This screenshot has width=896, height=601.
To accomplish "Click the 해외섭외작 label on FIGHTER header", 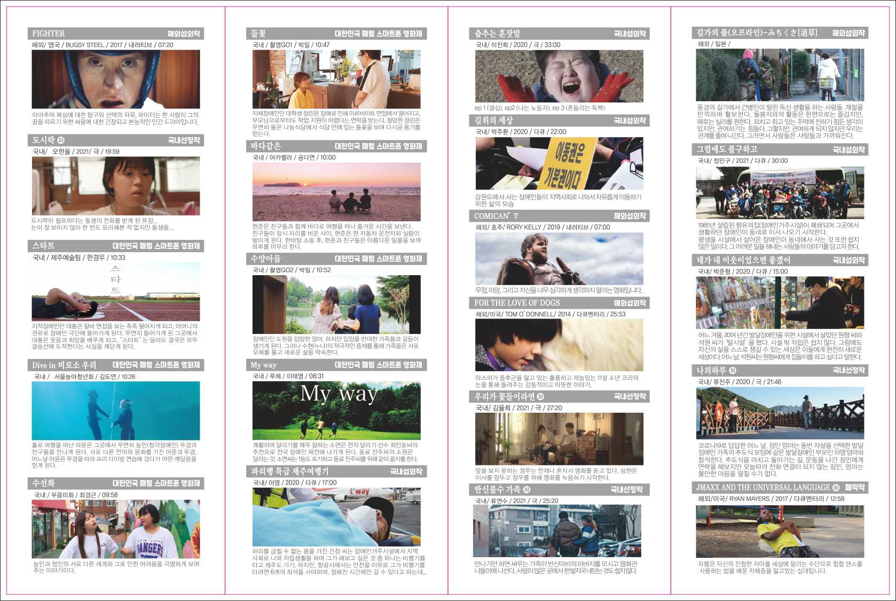I will point(183,34).
